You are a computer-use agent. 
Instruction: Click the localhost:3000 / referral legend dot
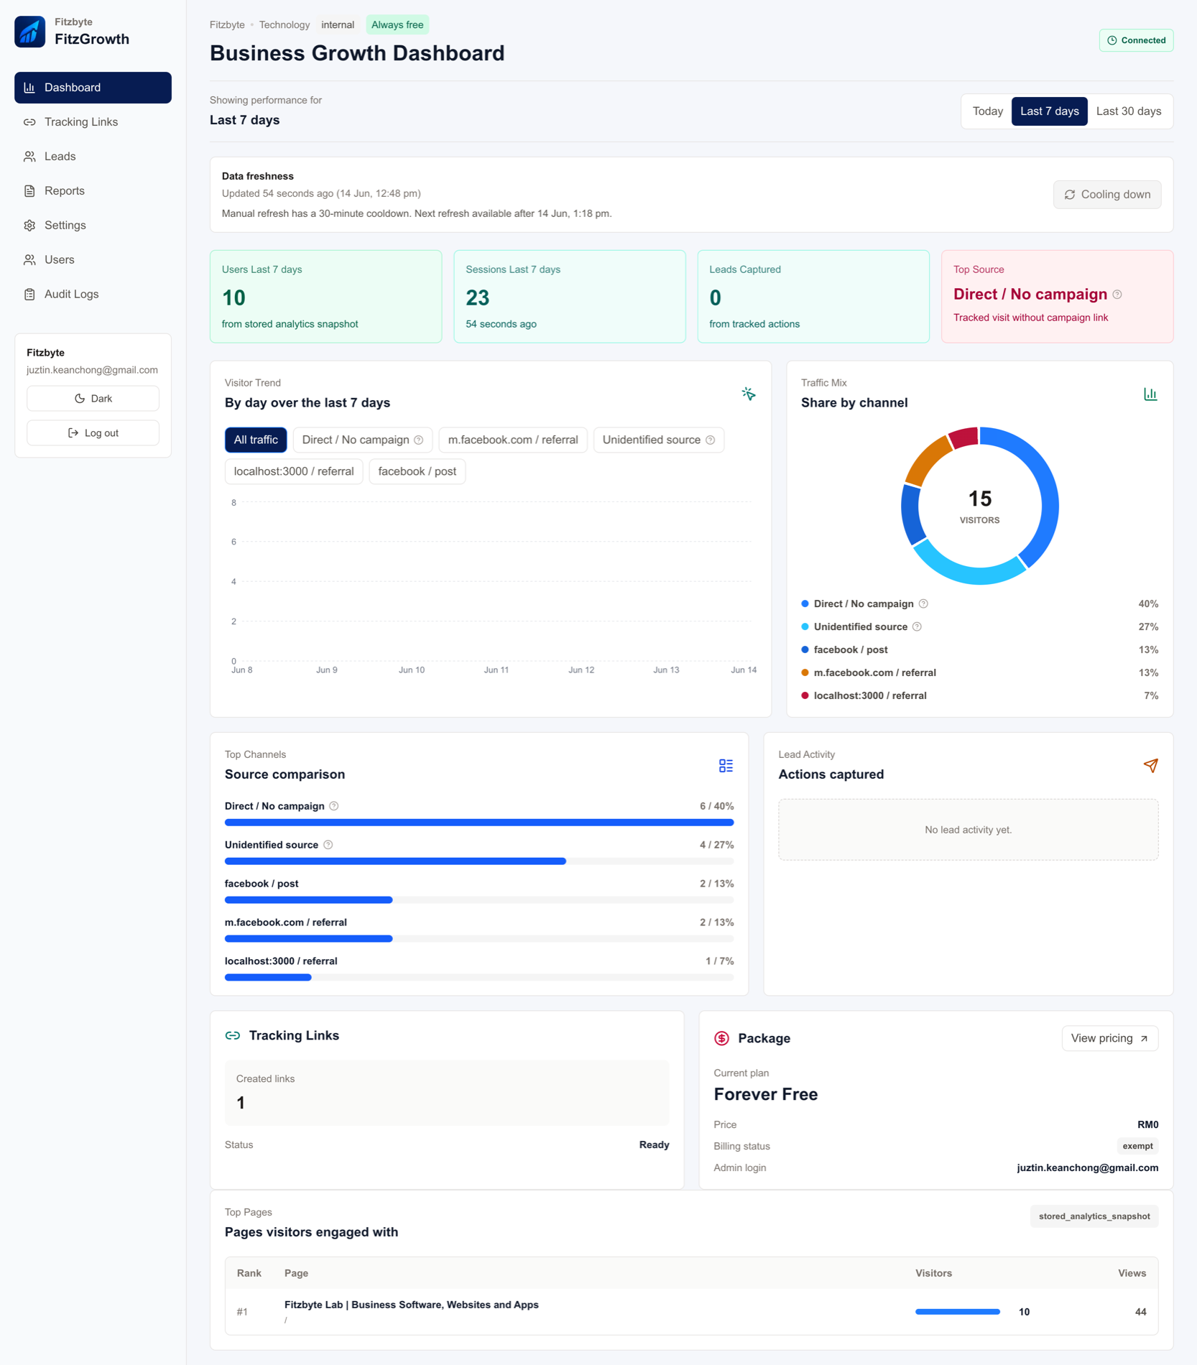(x=805, y=696)
